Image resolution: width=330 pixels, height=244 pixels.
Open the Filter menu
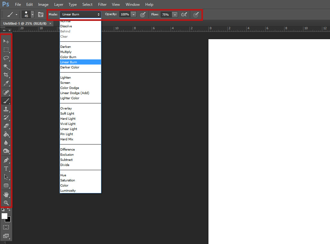pyautogui.click(x=102, y=4)
